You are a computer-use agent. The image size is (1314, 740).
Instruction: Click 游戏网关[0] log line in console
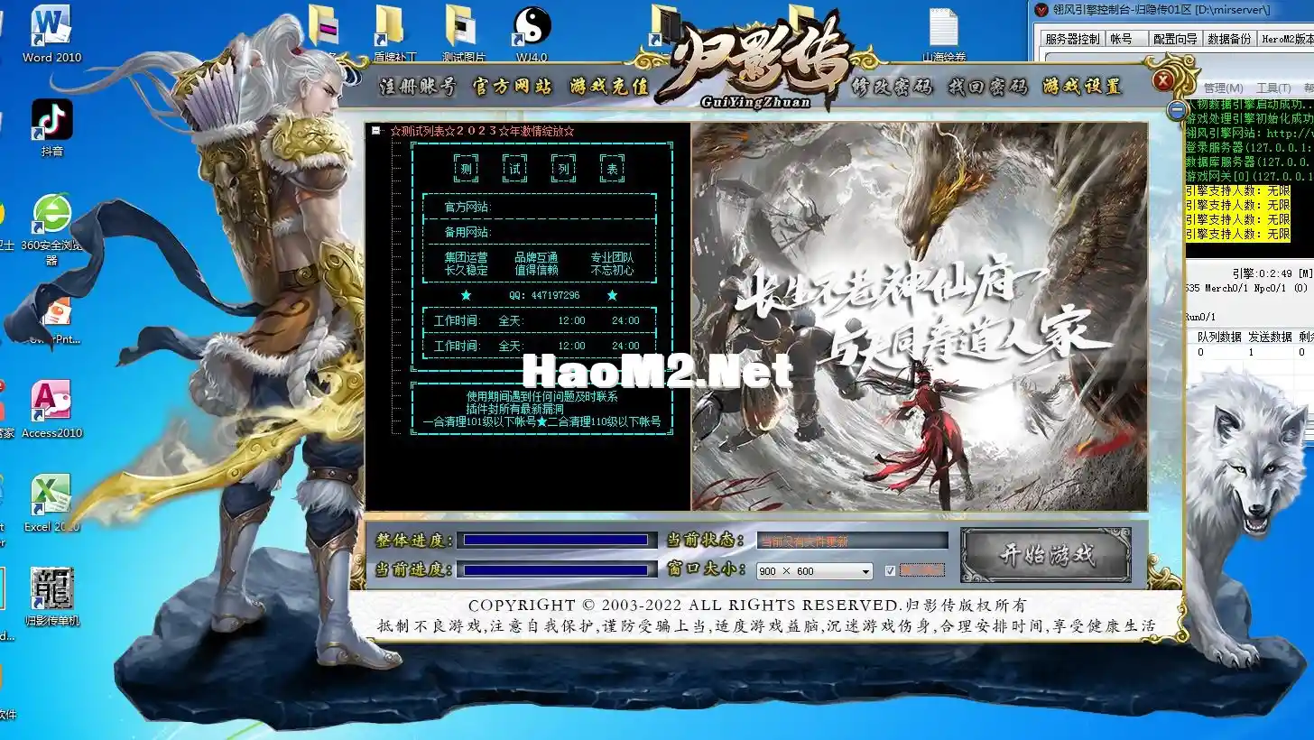[x=1248, y=176]
